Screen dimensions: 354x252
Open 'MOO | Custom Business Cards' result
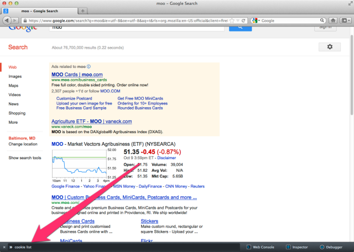124,197
